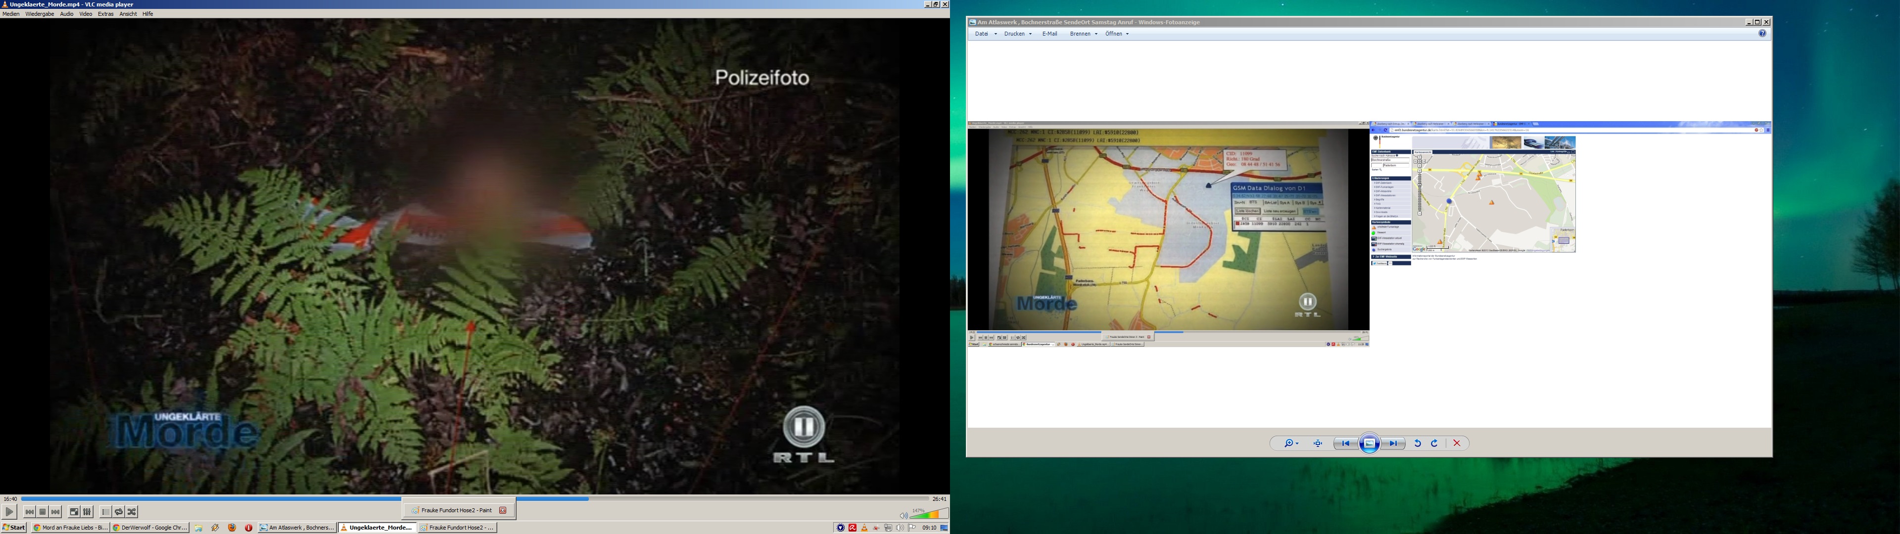The image size is (1900, 534).
Task: Toggle VLC fullscreen mode icon
Action: click(x=75, y=512)
